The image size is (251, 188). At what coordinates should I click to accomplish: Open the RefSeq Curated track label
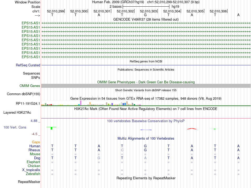pos(28,65)
